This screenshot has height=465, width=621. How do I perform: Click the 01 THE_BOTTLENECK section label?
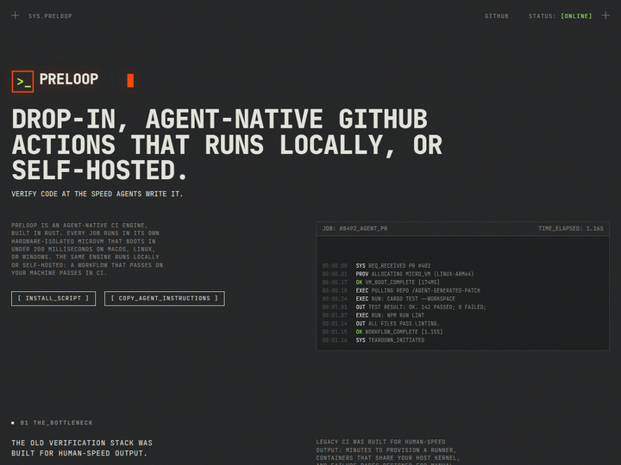point(56,423)
